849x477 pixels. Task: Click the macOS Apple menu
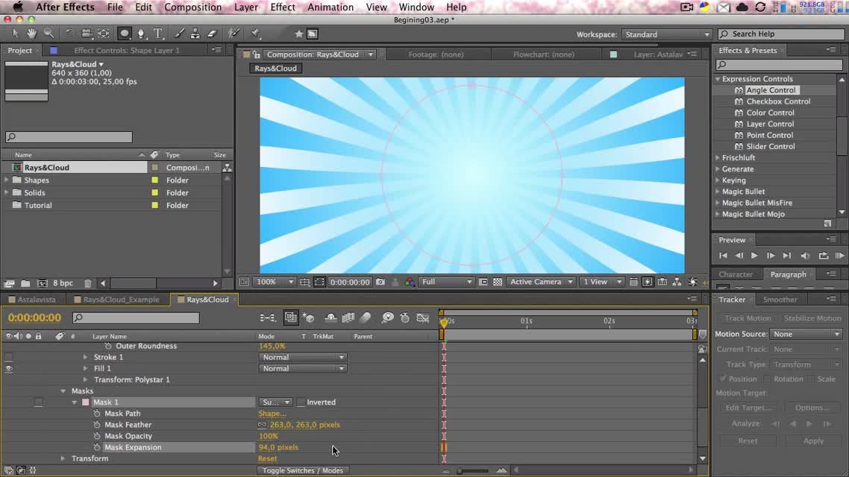18,7
